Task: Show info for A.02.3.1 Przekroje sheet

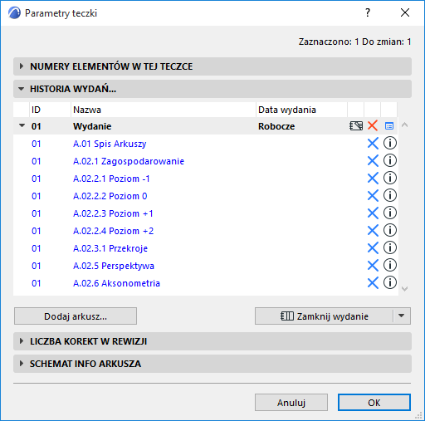Action: pyautogui.click(x=390, y=247)
